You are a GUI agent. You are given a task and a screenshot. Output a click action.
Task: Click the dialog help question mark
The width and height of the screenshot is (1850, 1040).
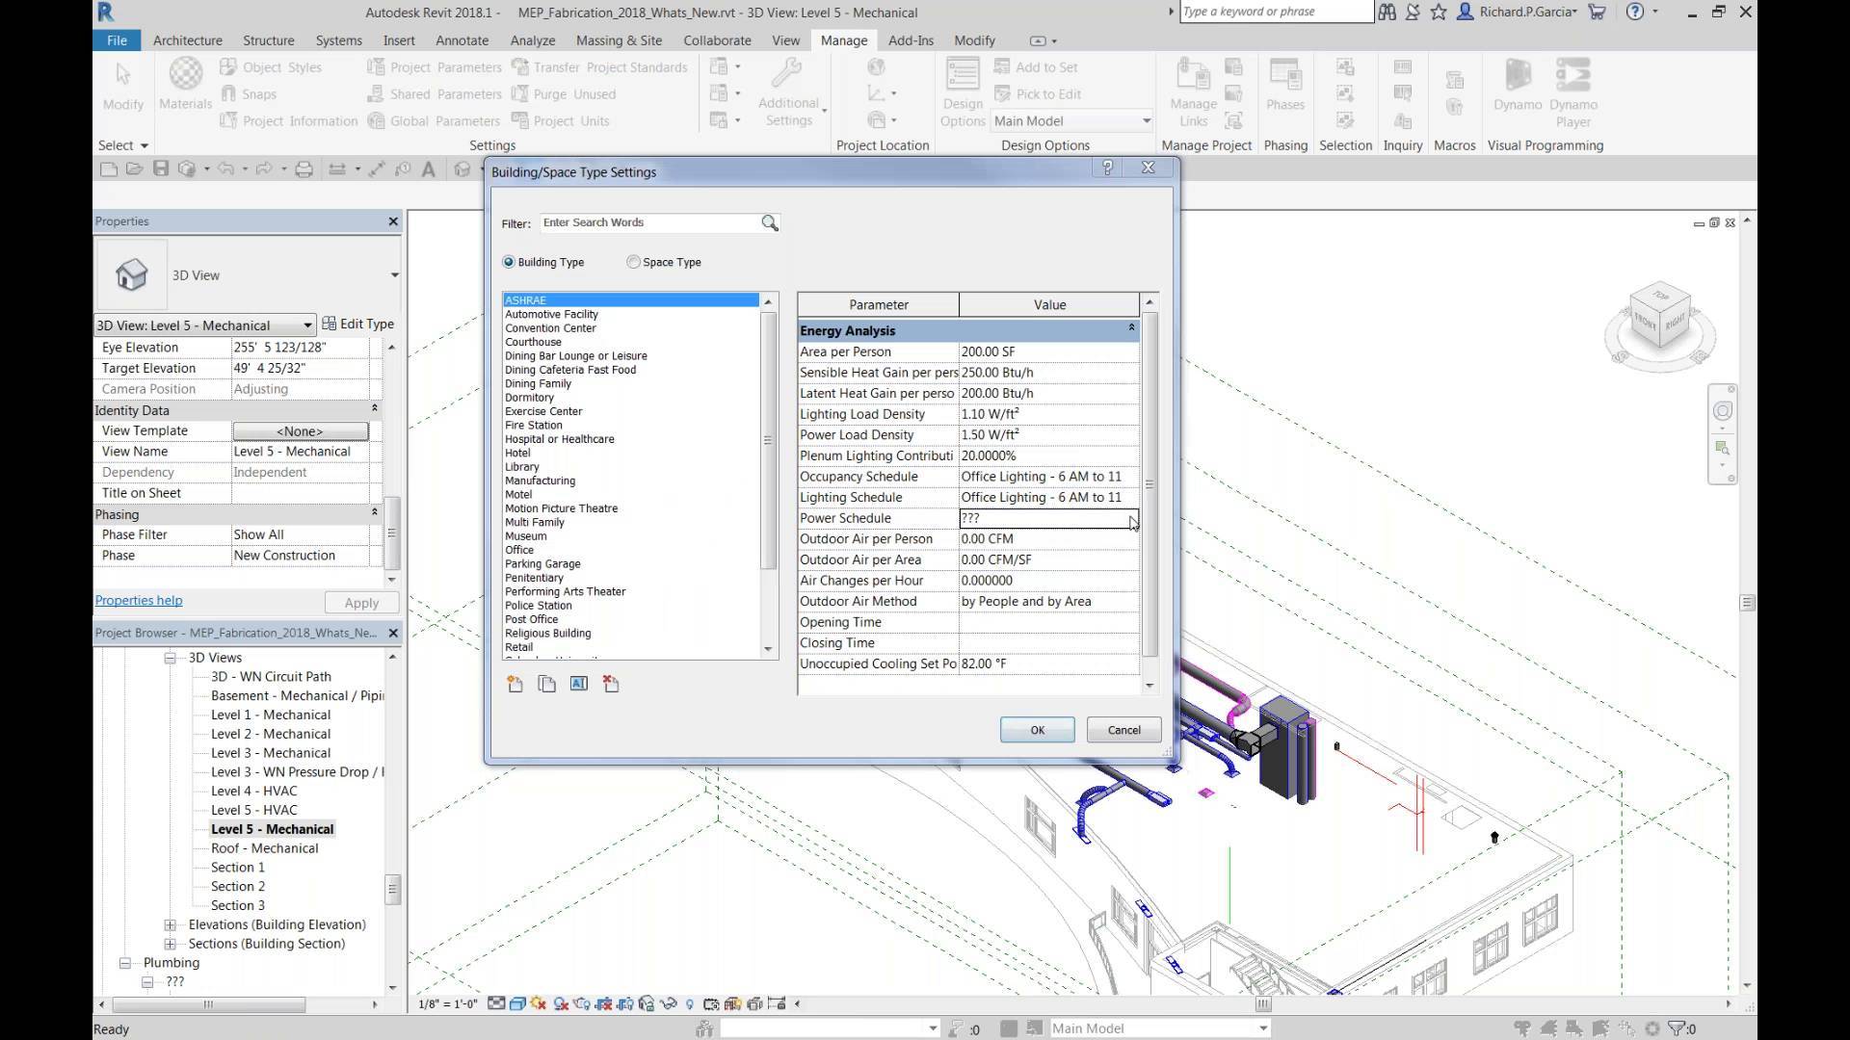pos(1107,168)
